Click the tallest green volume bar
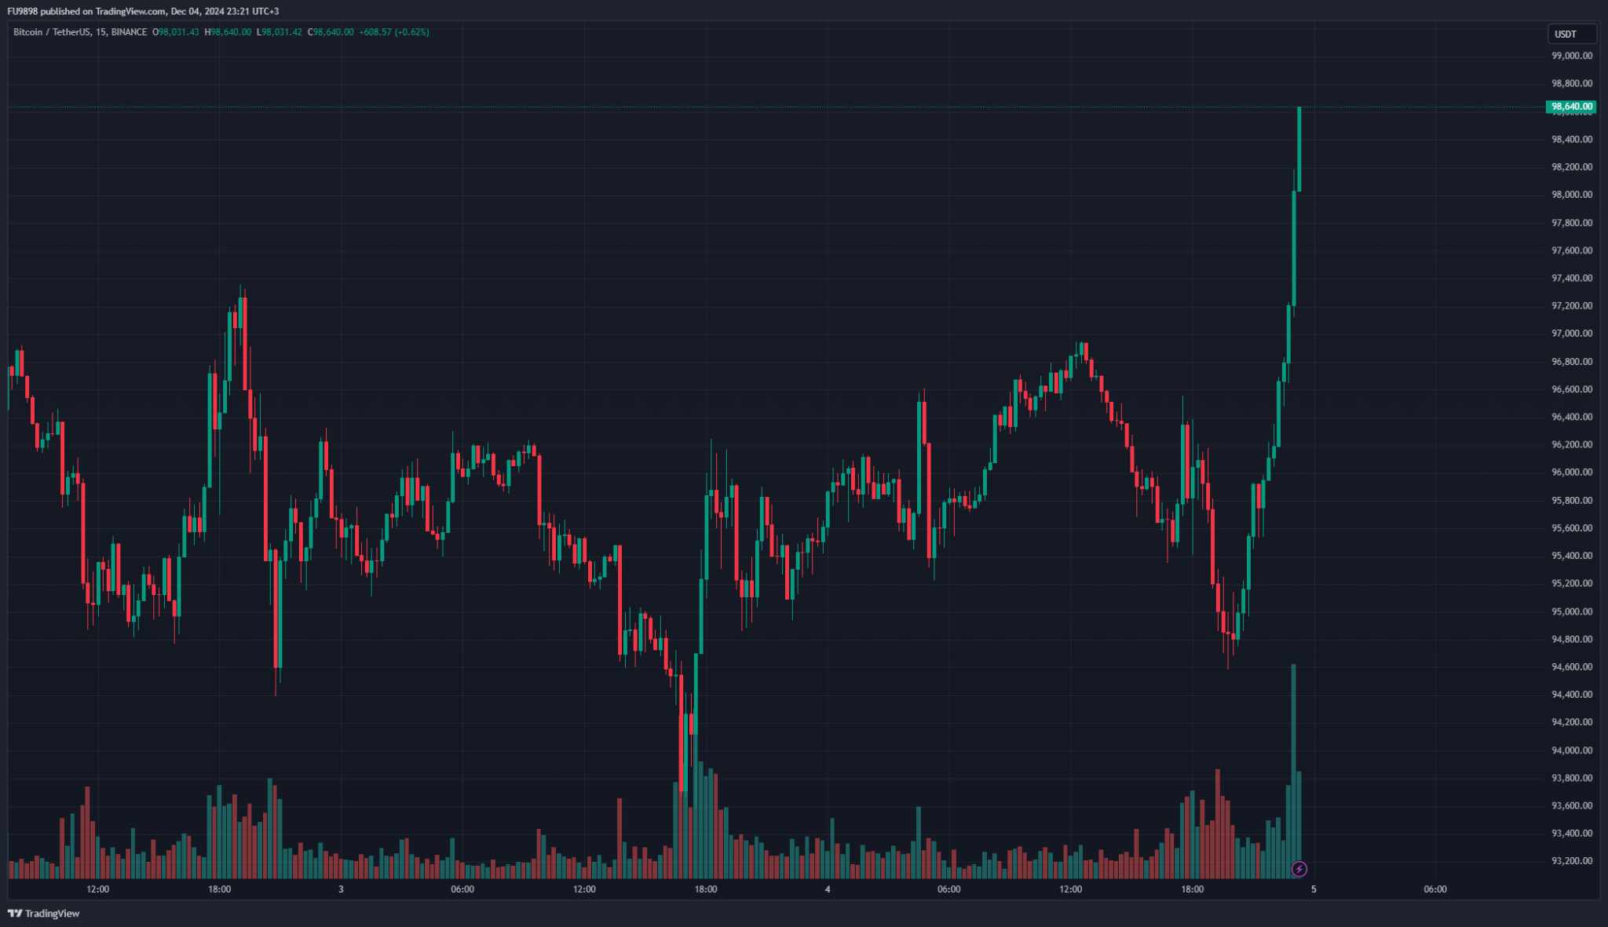The image size is (1608, 927). [1293, 769]
